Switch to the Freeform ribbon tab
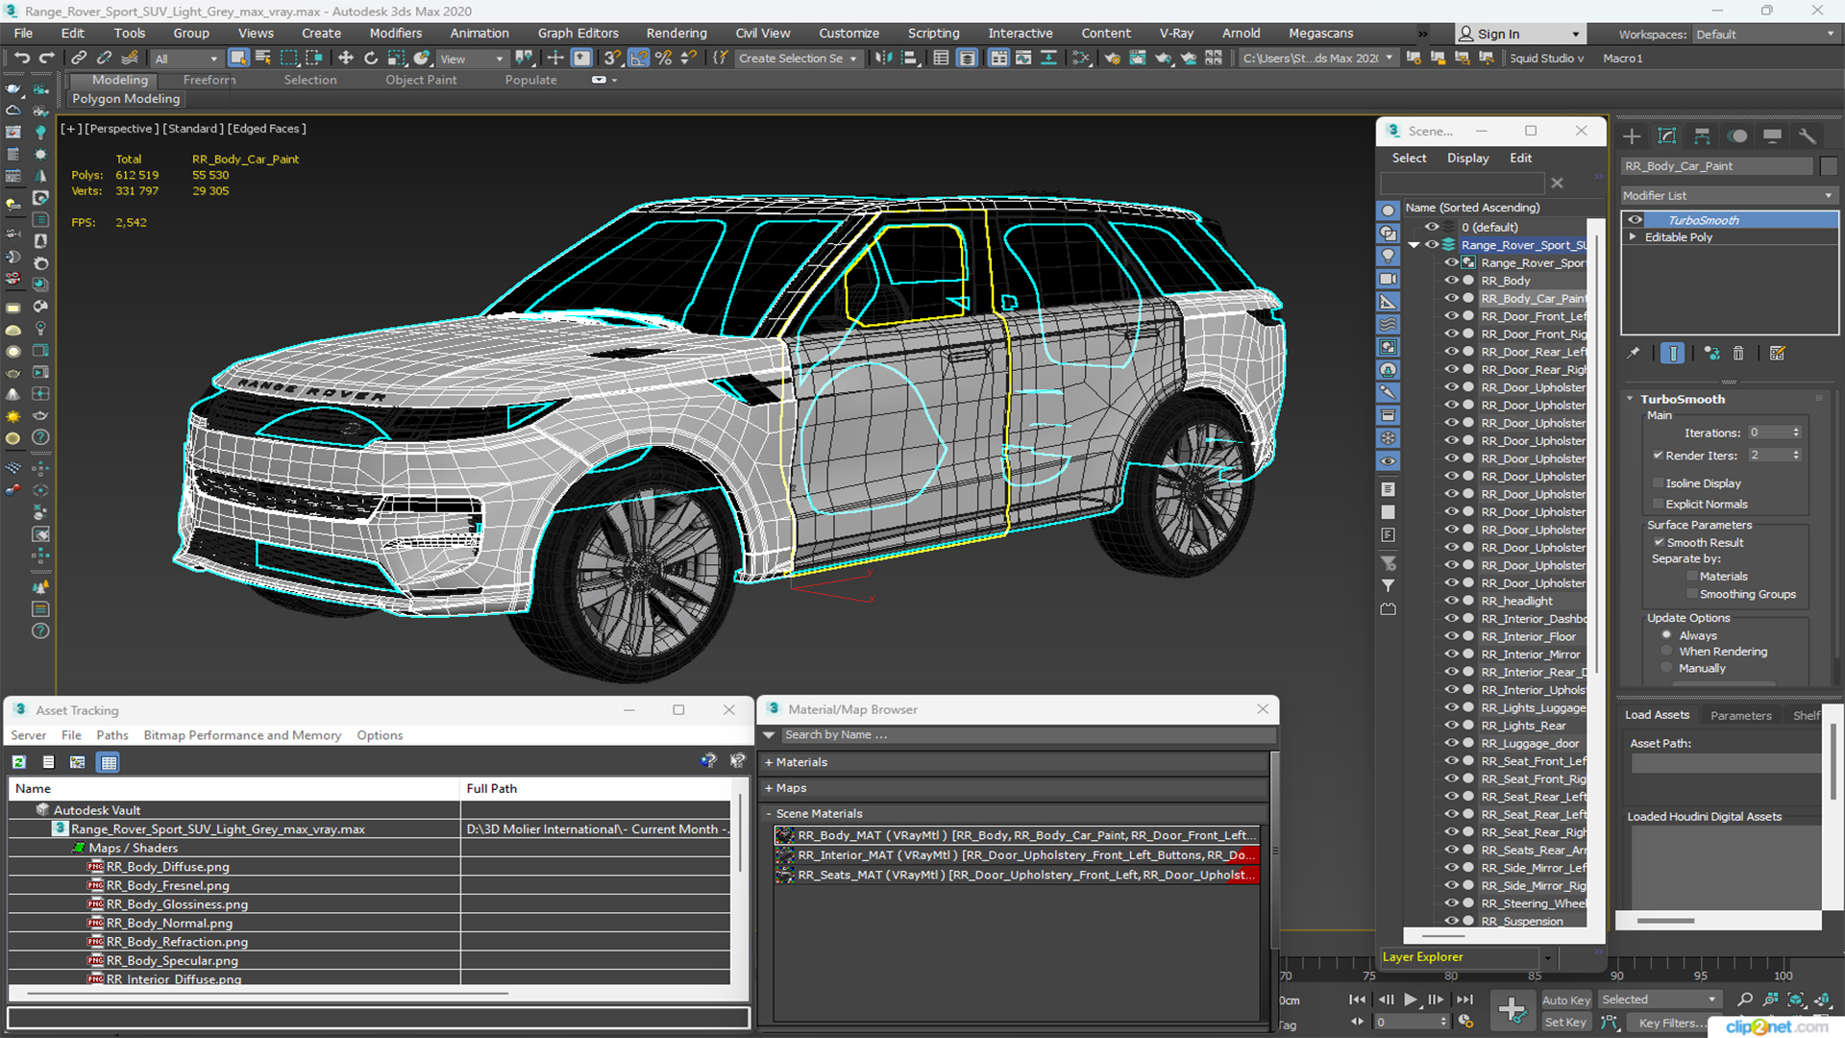This screenshot has height=1038, width=1845. point(209,80)
